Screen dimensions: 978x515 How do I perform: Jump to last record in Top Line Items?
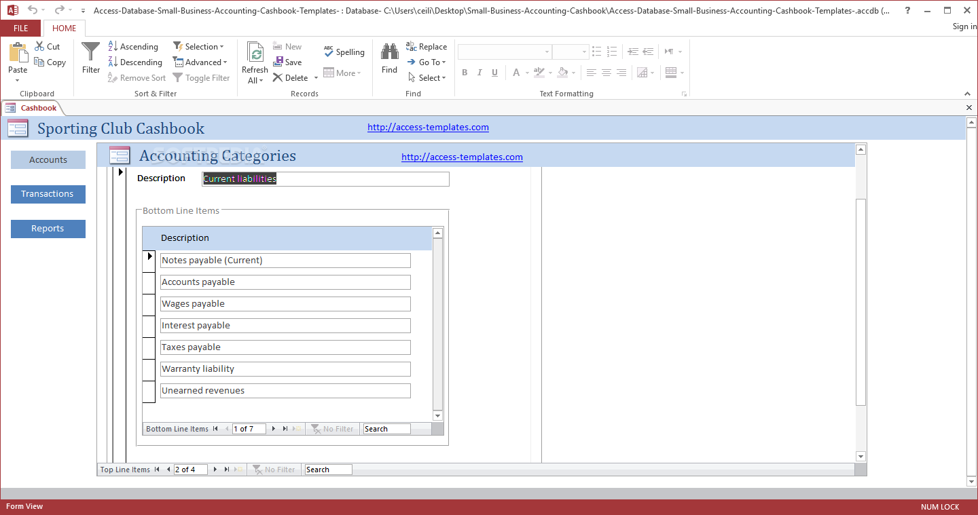pos(226,470)
